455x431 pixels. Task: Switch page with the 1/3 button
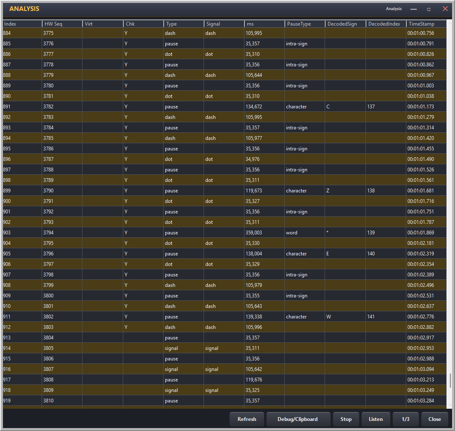click(406, 419)
